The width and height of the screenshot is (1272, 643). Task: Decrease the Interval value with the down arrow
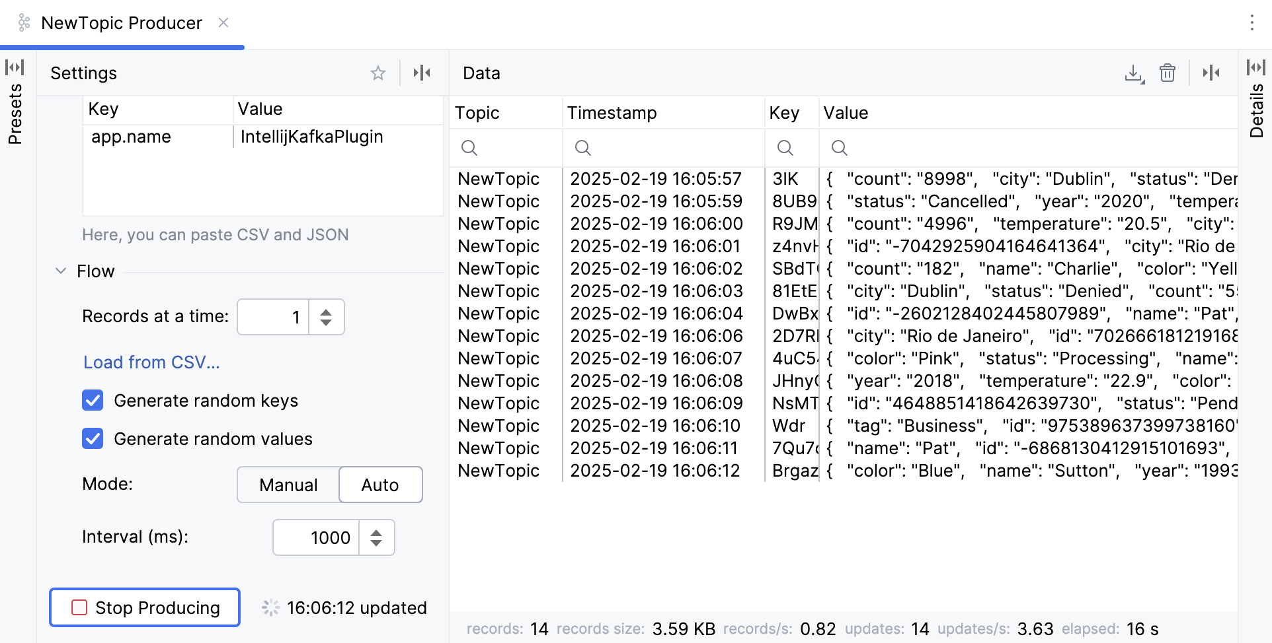point(376,543)
